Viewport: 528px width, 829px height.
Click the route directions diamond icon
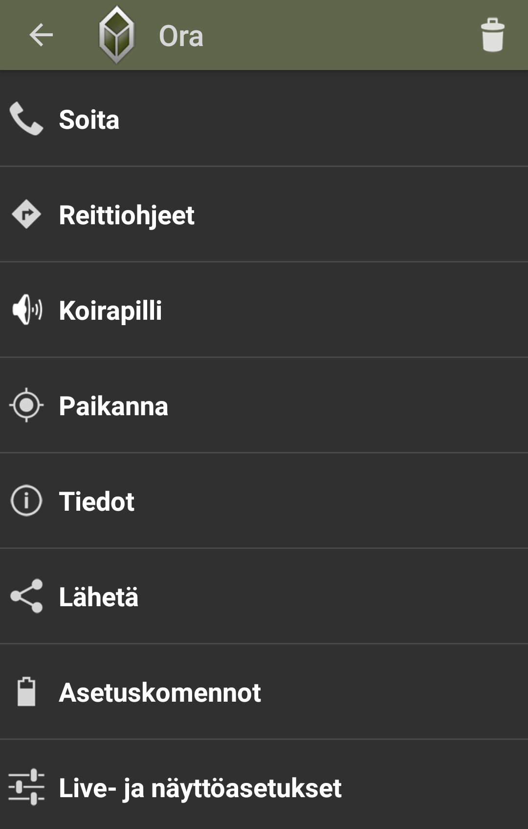(26, 214)
